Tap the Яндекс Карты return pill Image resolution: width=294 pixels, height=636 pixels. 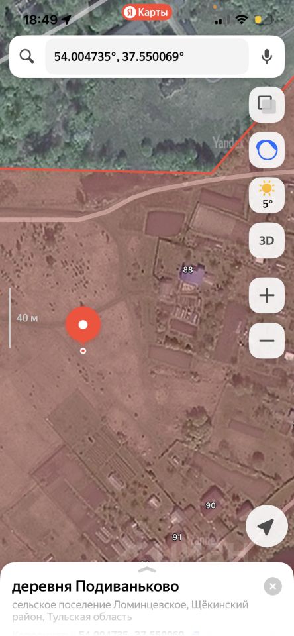point(147,13)
